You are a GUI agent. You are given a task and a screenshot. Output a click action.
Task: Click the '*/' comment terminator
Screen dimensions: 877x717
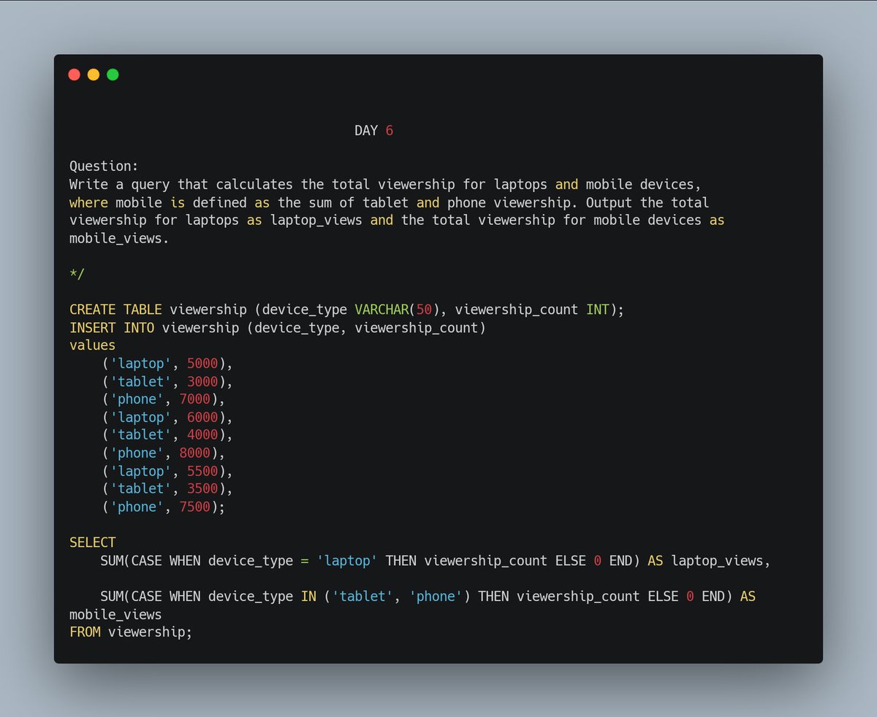77,274
